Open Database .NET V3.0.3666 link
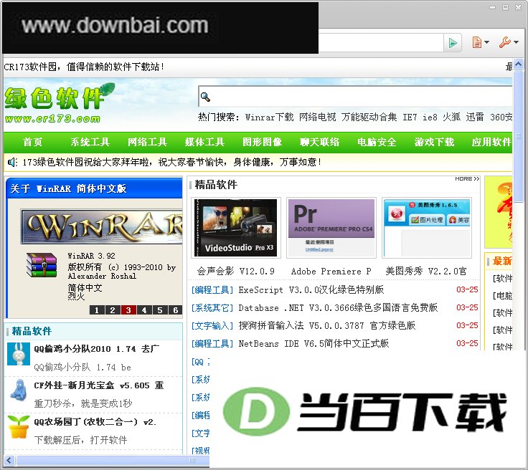The height and width of the screenshot is (470, 528). coord(338,308)
